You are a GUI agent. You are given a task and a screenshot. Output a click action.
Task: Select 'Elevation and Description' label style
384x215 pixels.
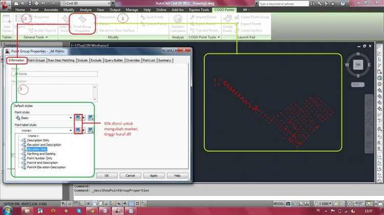44,145
